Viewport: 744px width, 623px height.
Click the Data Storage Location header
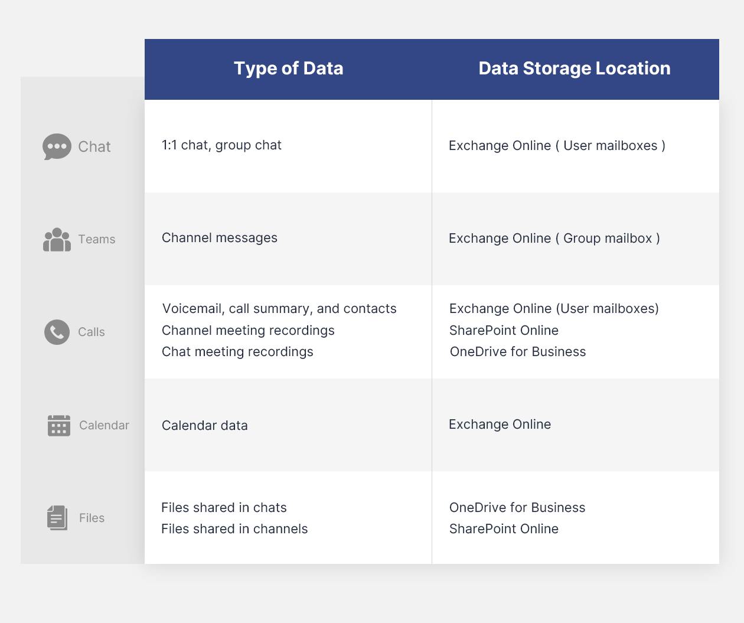tap(575, 69)
